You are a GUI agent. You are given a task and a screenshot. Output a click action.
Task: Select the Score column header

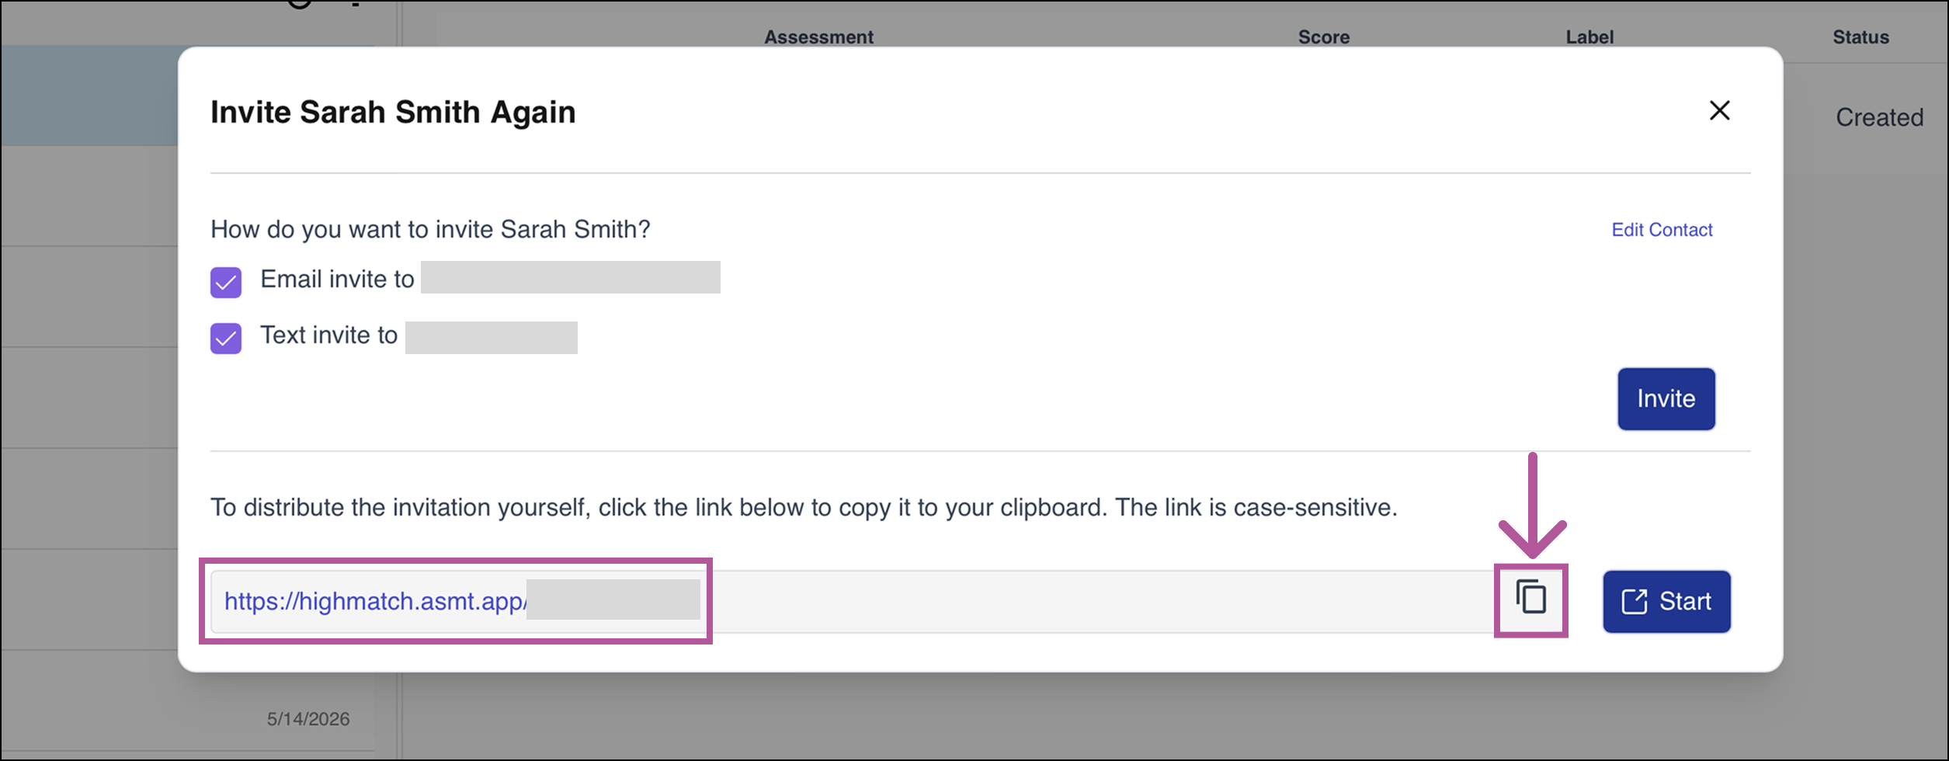coord(1324,37)
